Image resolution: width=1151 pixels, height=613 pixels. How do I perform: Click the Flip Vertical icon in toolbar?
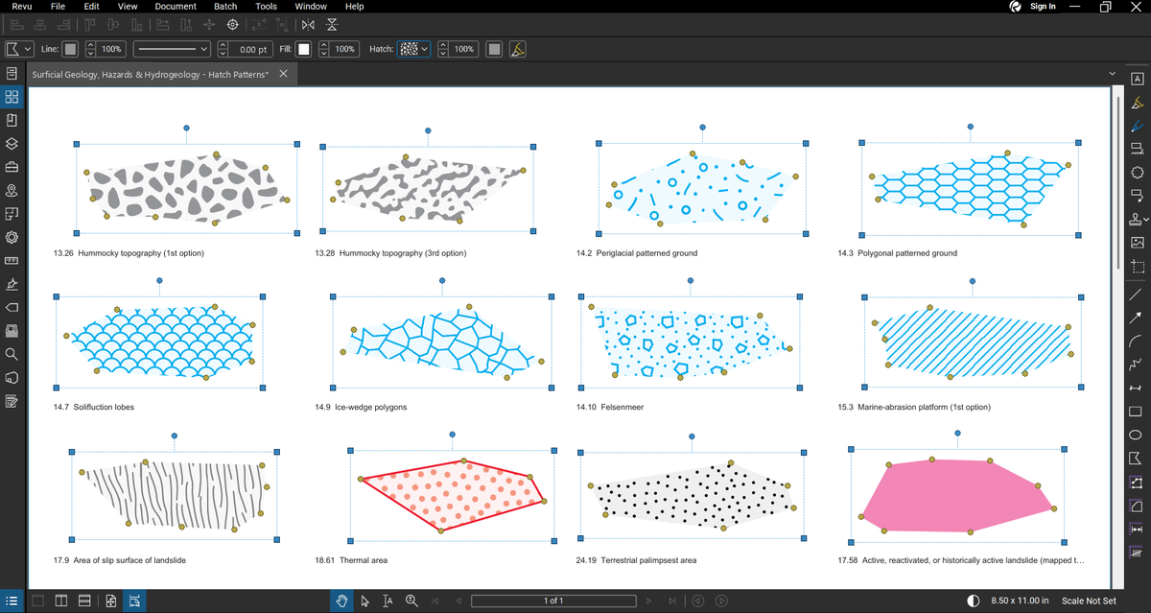point(332,24)
